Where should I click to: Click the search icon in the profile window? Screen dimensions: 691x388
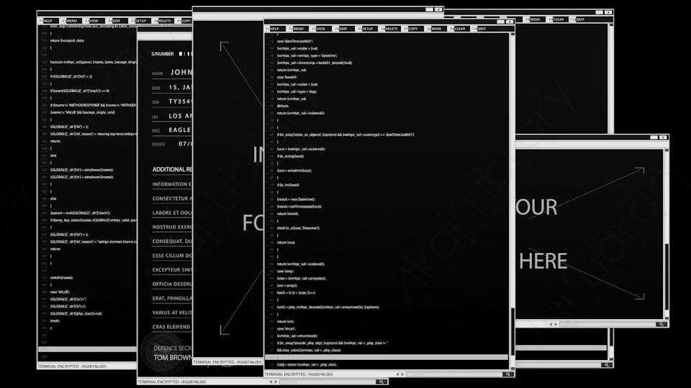(x=381, y=382)
